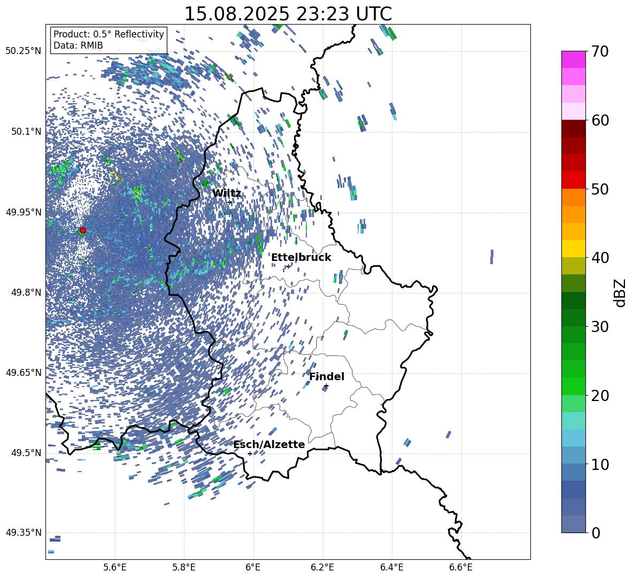
Task: Click the orange colorbar swatch below 50
Action: pos(573,197)
